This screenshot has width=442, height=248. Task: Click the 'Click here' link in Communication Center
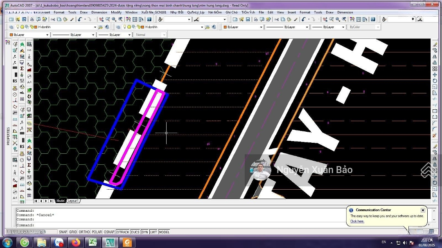tap(357, 221)
